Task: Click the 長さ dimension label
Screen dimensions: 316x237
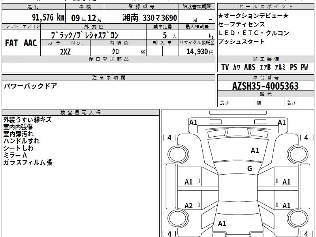Action: coord(224,103)
